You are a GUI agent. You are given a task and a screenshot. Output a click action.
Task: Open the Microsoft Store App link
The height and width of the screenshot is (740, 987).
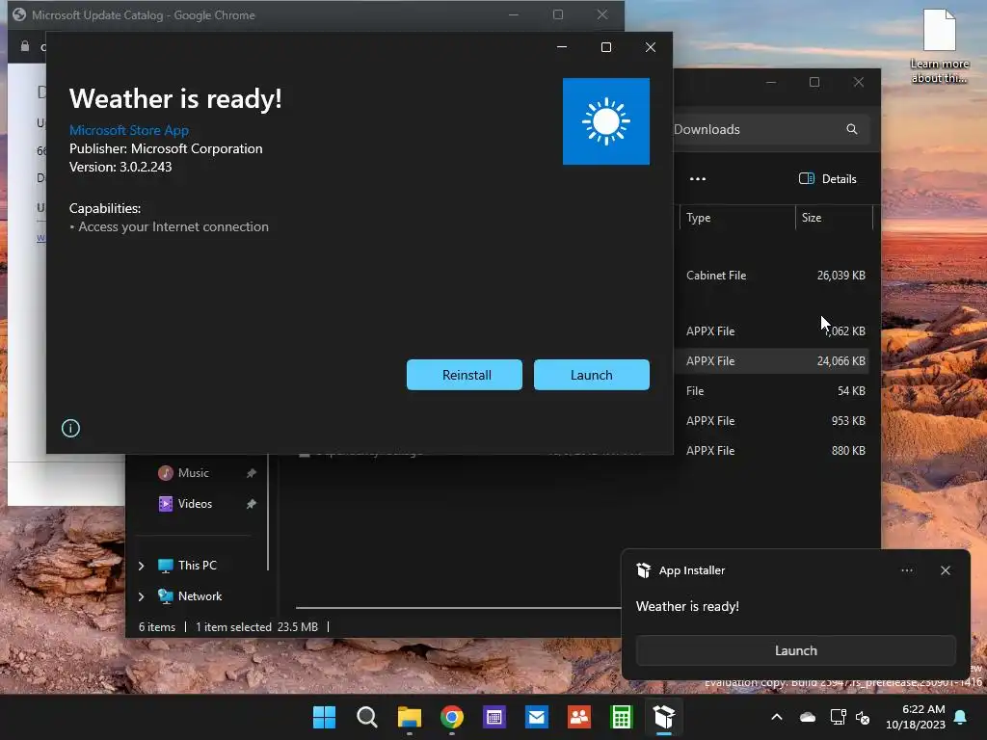click(x=129, y=130)
